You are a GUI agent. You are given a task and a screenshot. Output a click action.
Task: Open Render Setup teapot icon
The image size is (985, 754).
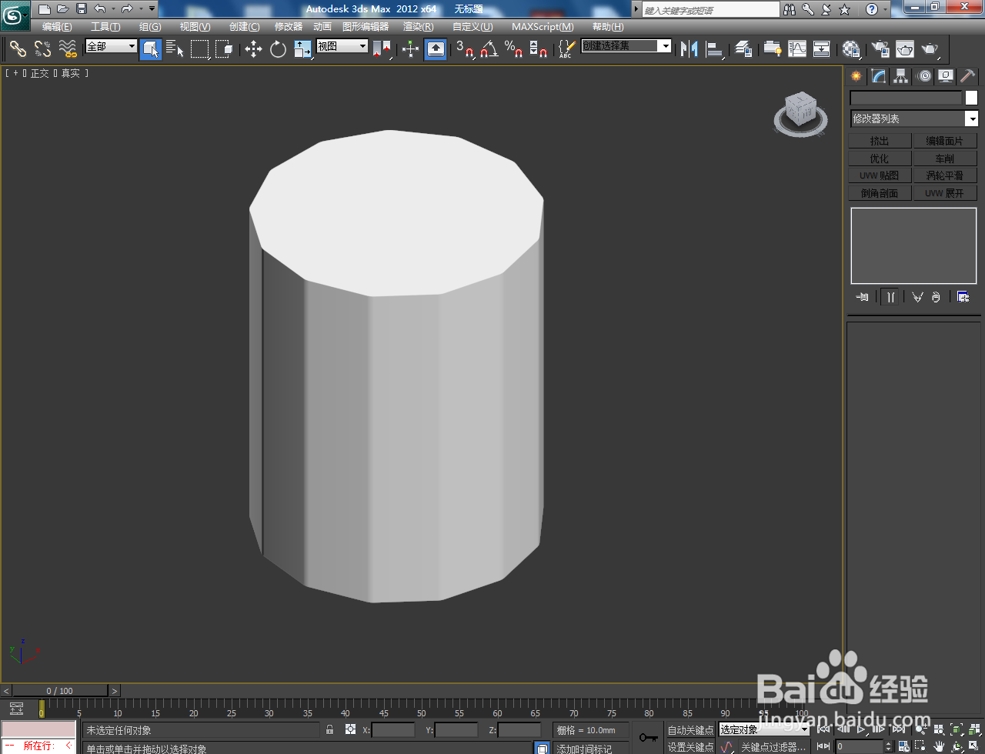(880, 49)
